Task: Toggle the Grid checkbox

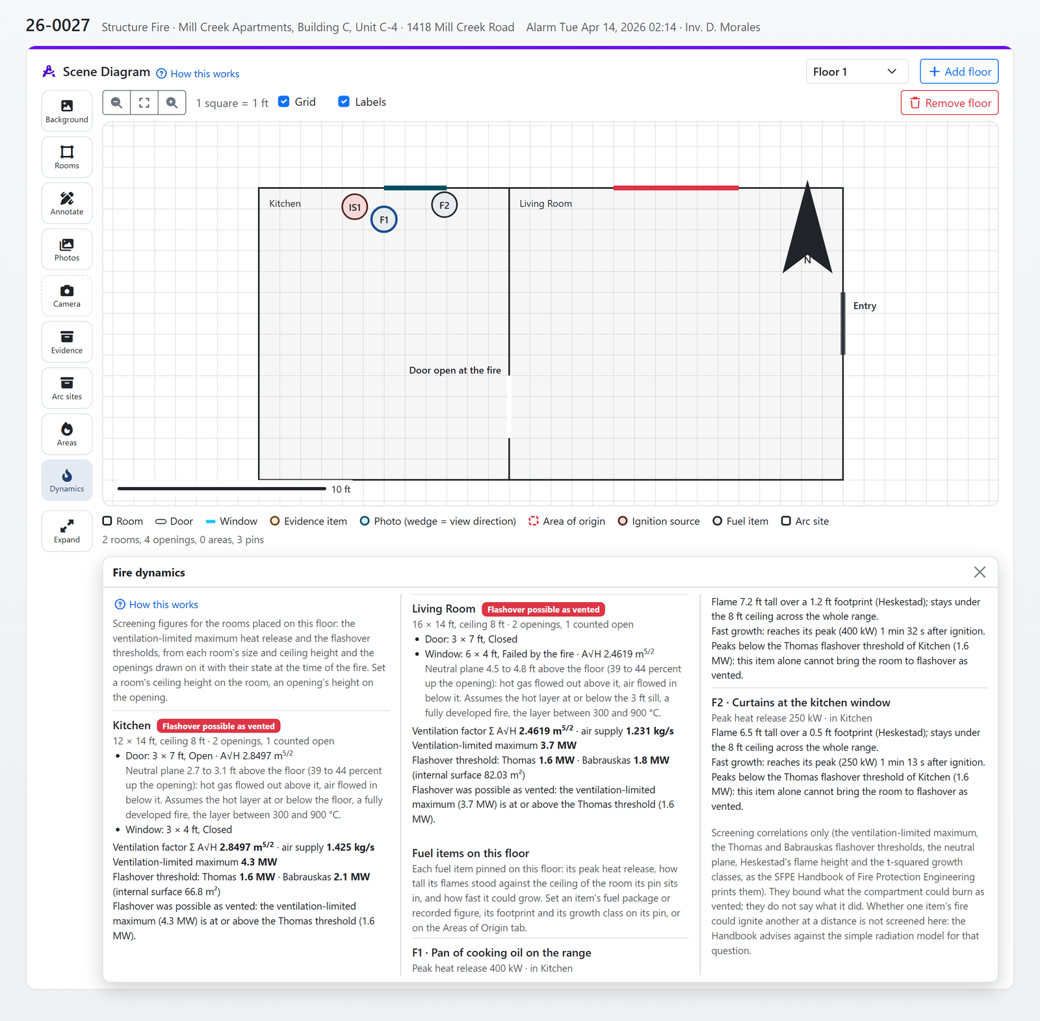Action: point(284,101)
